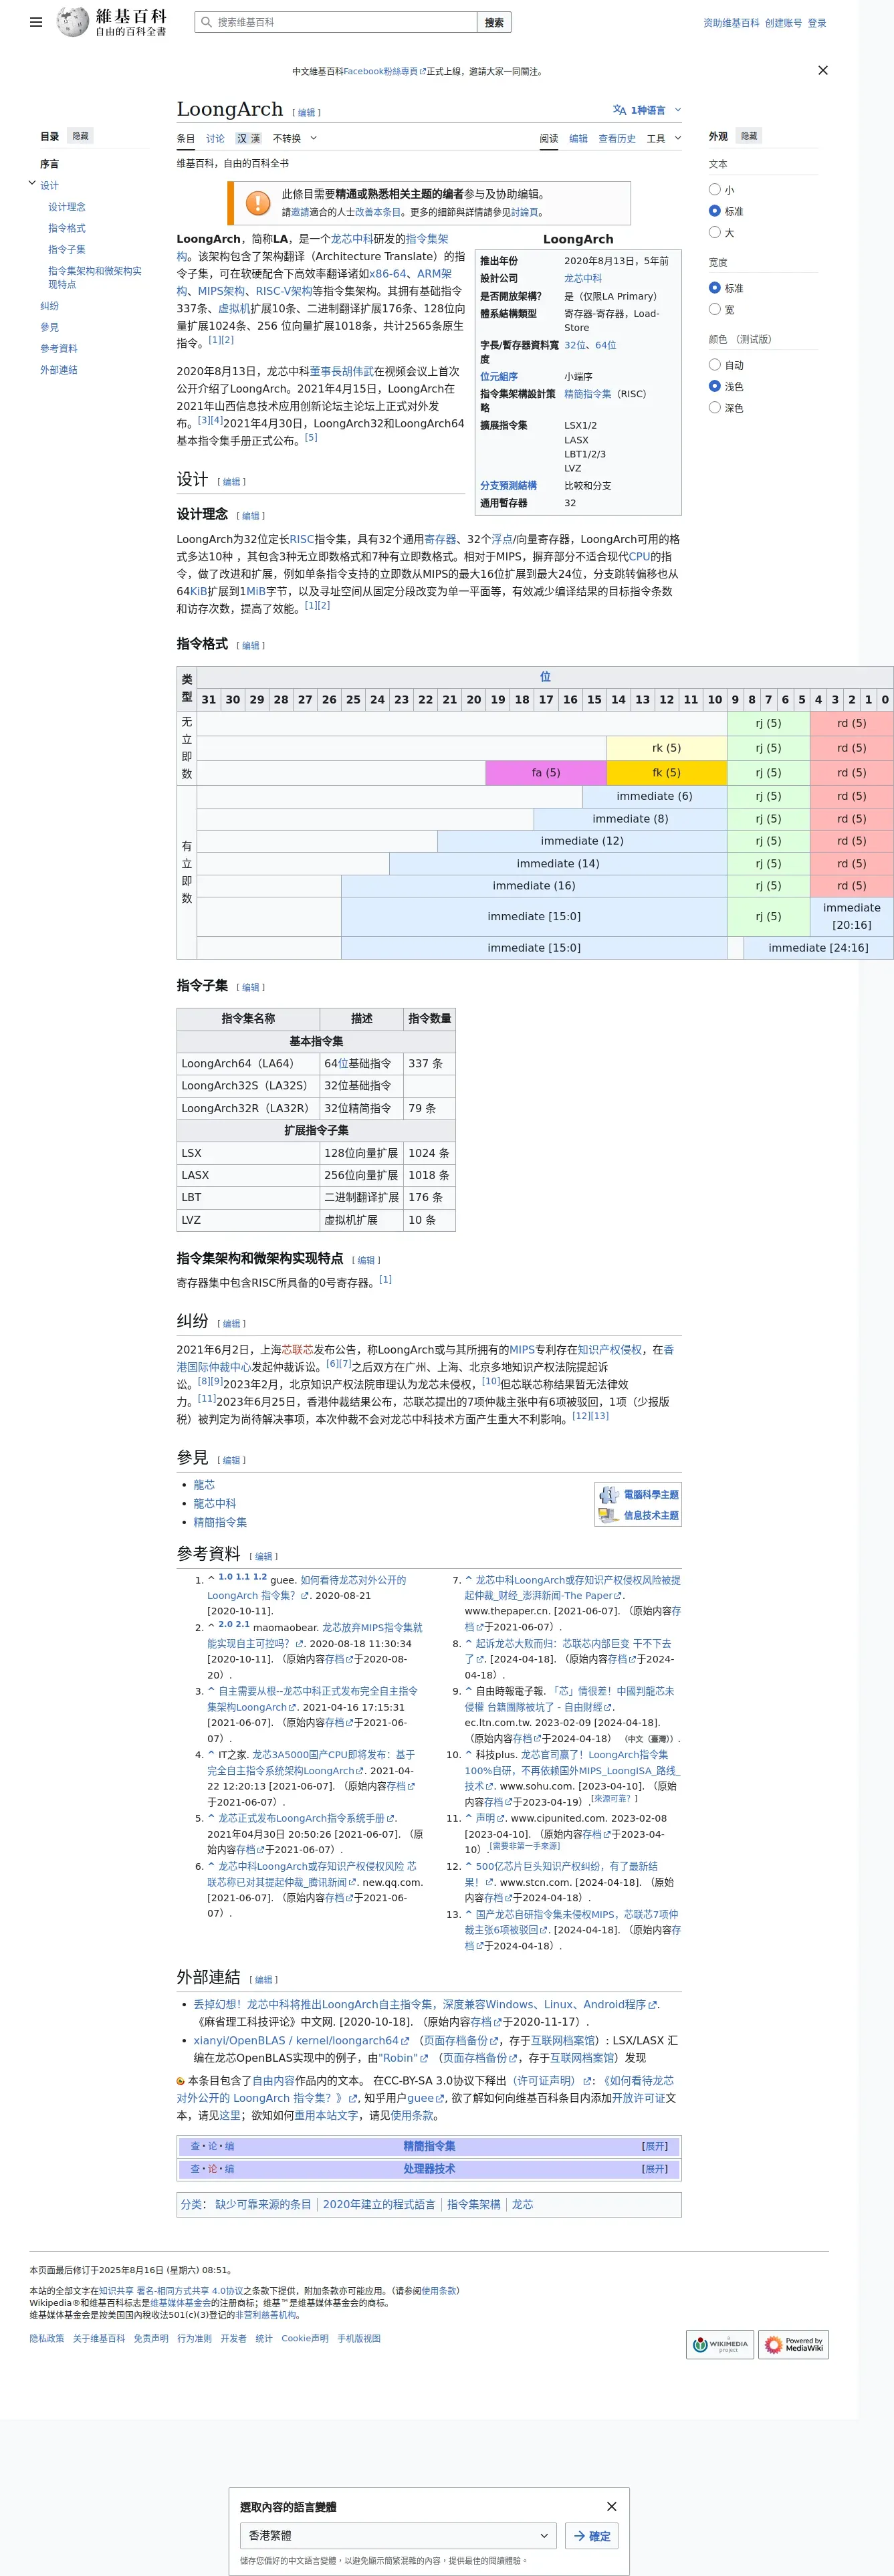Open the 精简指令集 see-also link
This screenshot has height=2576, width=894.
click(220, 1522)
